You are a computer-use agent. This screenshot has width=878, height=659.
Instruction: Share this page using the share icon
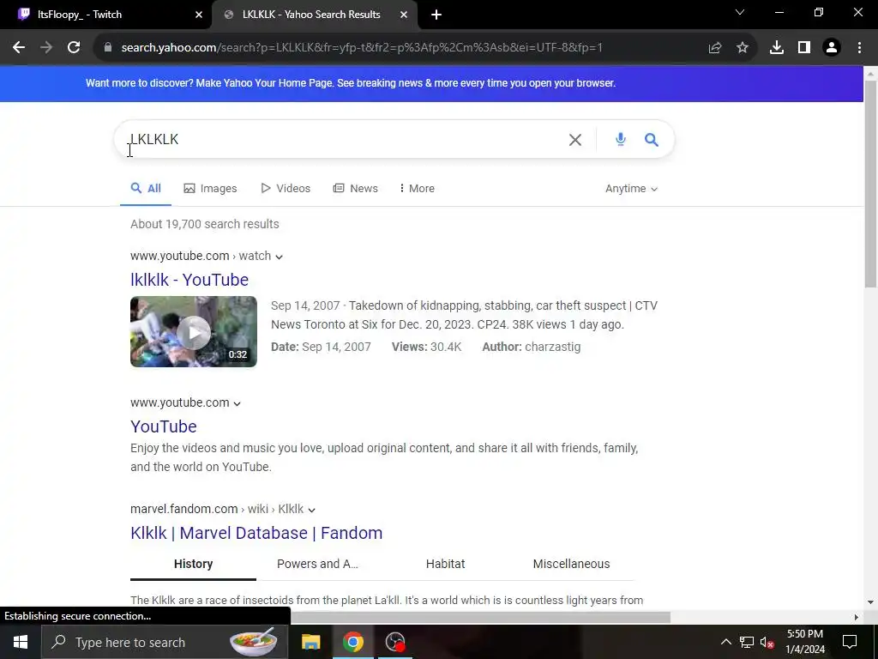tap(715, 48)
